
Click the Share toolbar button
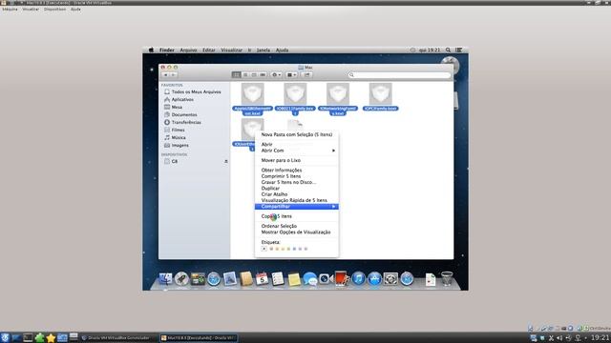pyautogui.click(x=307, y=74)
